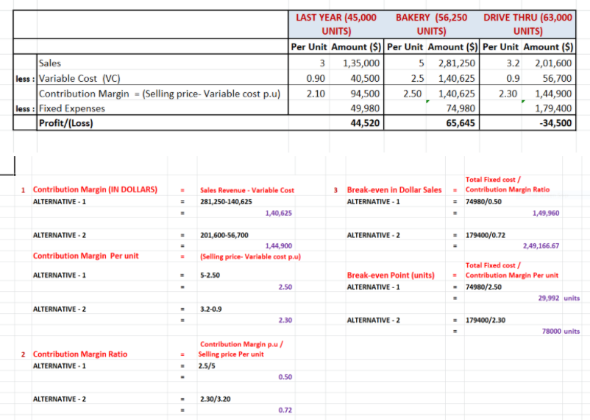Select the fixed expenses value 49,980
Image resolution: width=590 pixels, height=420 pixels.
tap(365, 108)
